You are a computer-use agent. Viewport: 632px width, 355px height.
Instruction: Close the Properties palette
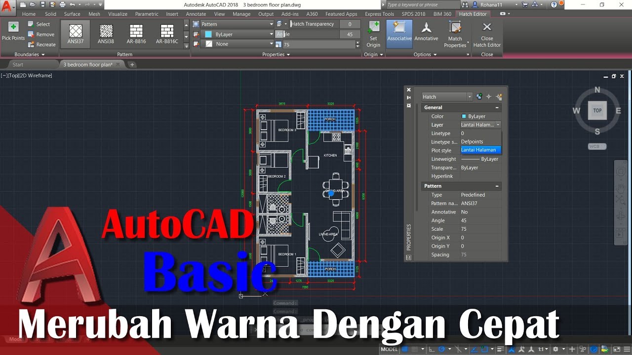click(x=408, y=90)
